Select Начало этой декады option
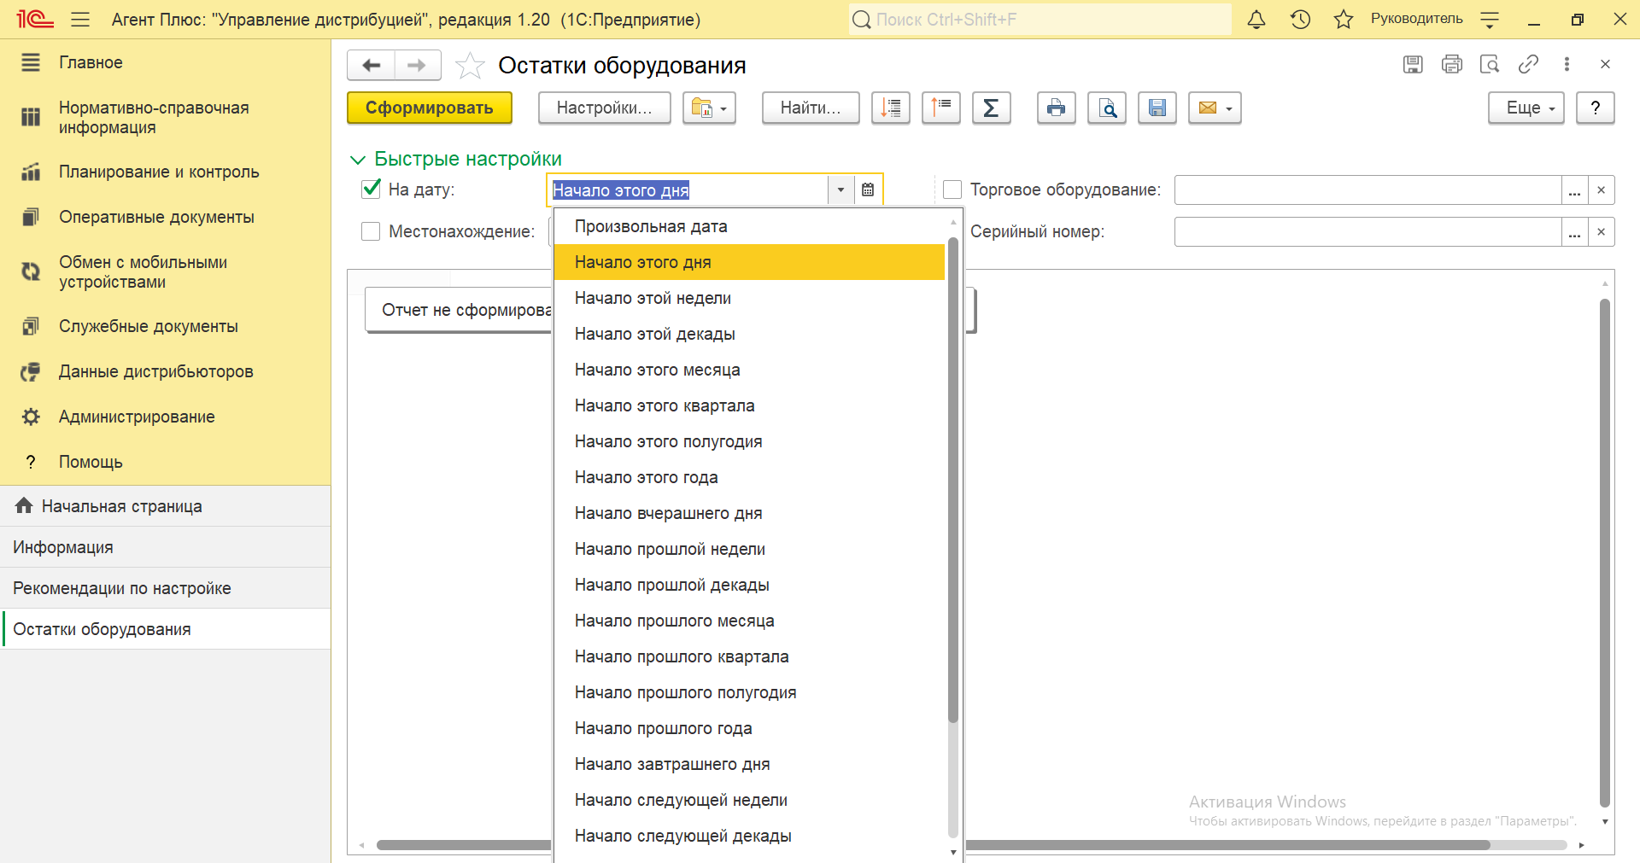1640x863 pixels. 749,334
